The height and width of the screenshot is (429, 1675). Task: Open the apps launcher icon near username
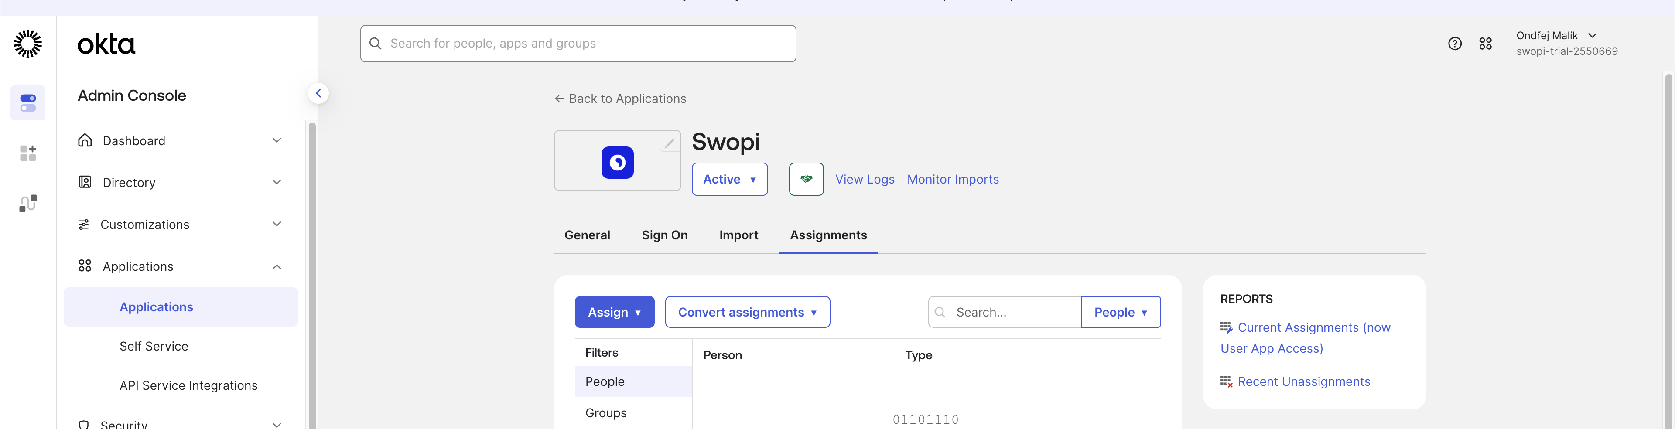pos(1485,44)
